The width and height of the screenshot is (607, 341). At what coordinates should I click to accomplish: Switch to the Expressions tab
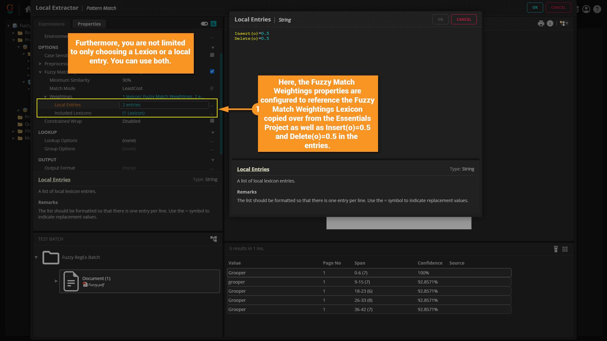coord(52,24)
